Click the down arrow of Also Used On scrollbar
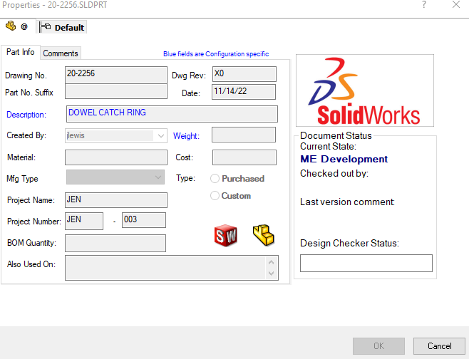This screenshot has width=469, height=359. click(x=272, y=274)
